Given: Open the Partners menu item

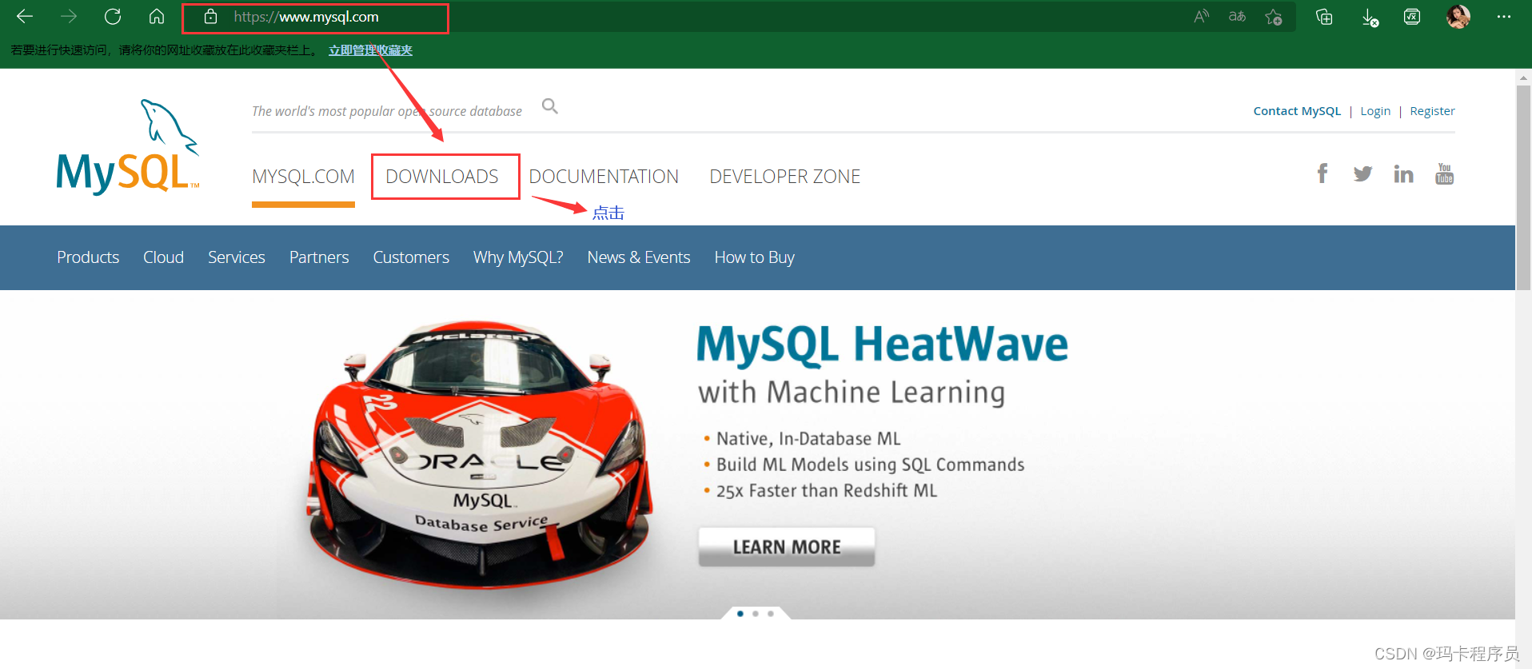Looking at the screenshot, I should (x=319, y=257).
